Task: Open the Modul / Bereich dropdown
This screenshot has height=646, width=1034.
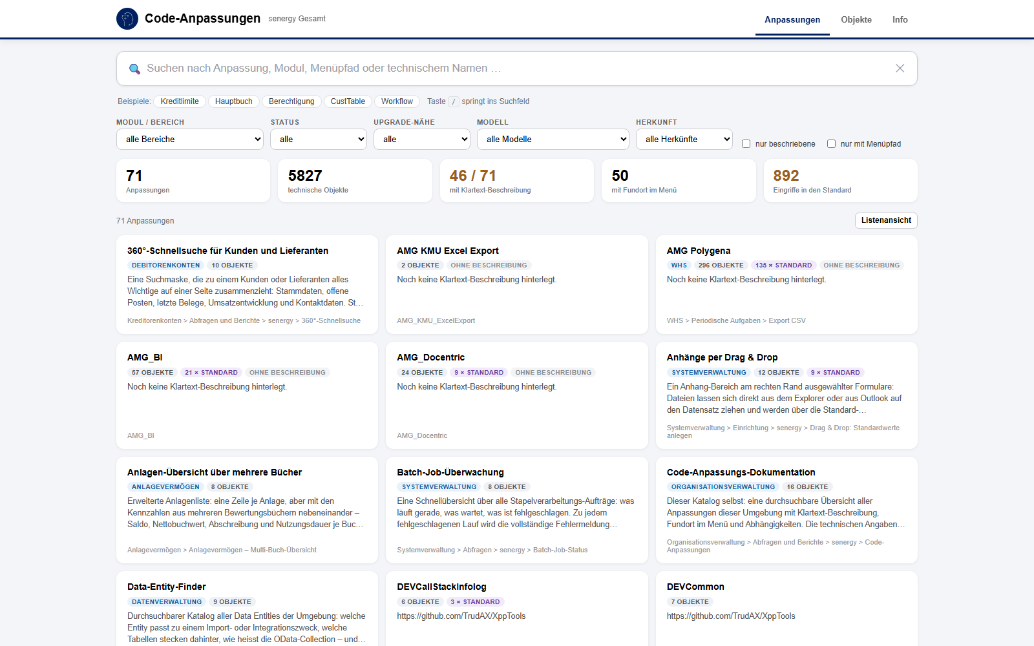Action: click(x=190, y=139)
